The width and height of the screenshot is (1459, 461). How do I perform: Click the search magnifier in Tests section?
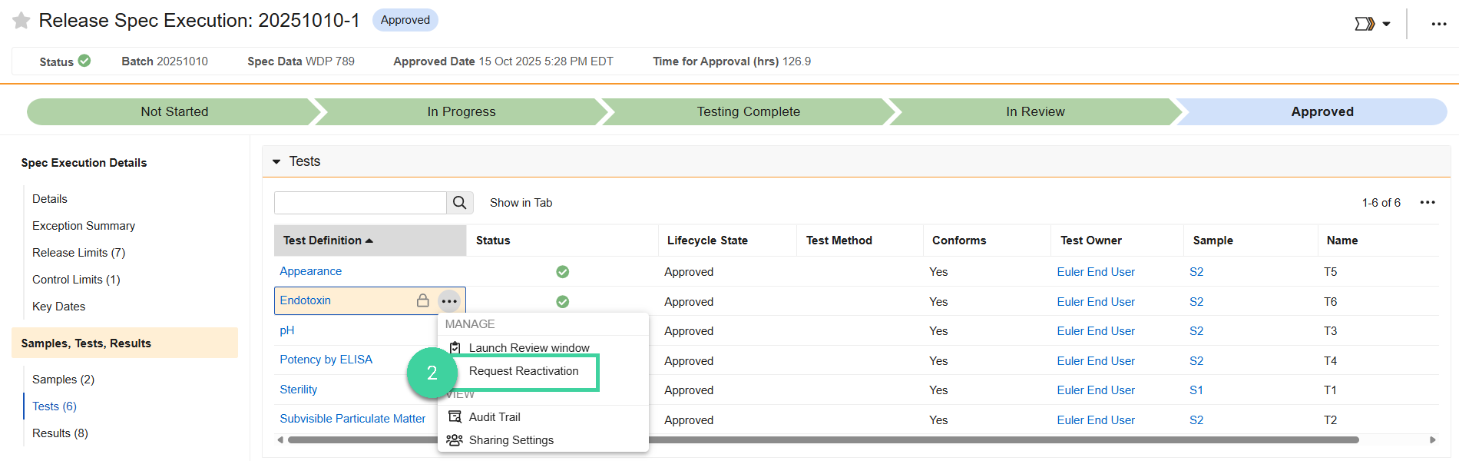(x=460, y=203)
